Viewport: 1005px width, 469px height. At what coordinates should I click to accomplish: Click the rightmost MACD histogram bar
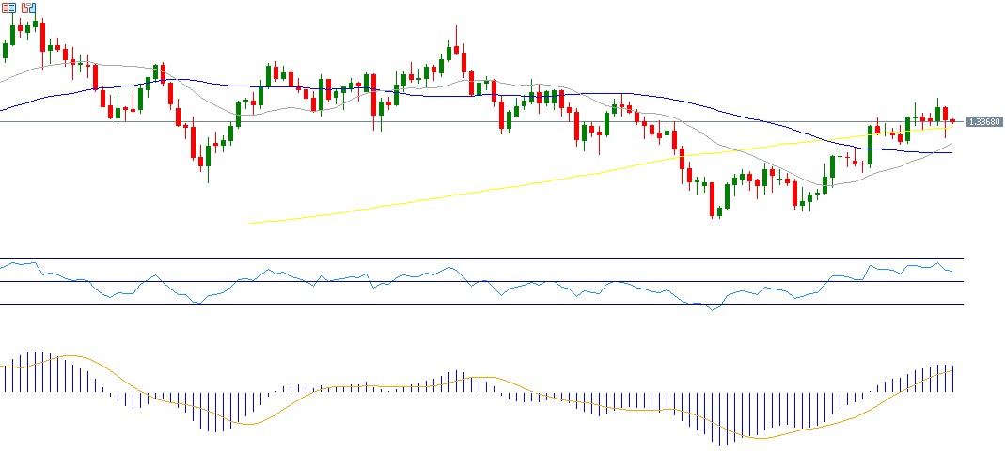953,378
